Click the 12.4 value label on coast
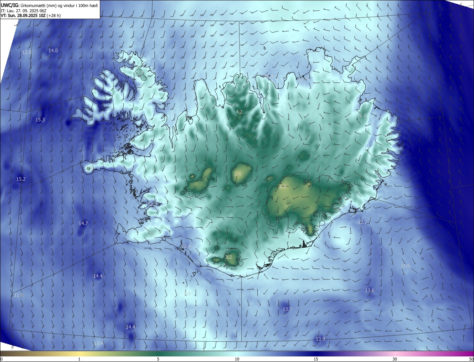This screenshot has width=474, height=362. pos(186,247)
